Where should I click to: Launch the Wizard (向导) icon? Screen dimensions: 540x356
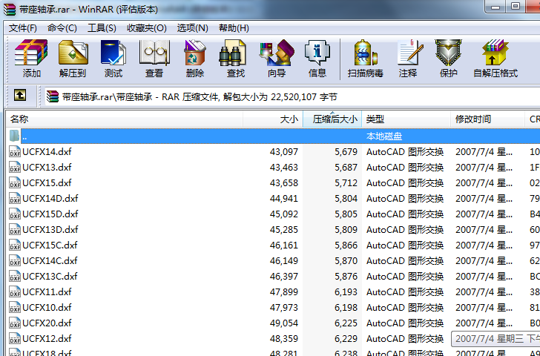click(x=277, y=53)
